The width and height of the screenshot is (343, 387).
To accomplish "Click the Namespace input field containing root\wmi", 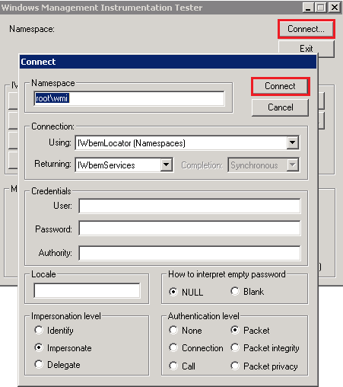I will [129, 98].
